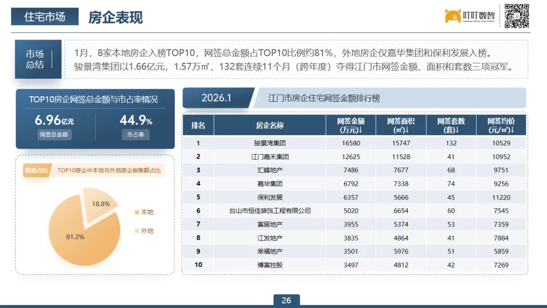
Task: Click the 网签总金额 label badge
Action: pos(54,135)
